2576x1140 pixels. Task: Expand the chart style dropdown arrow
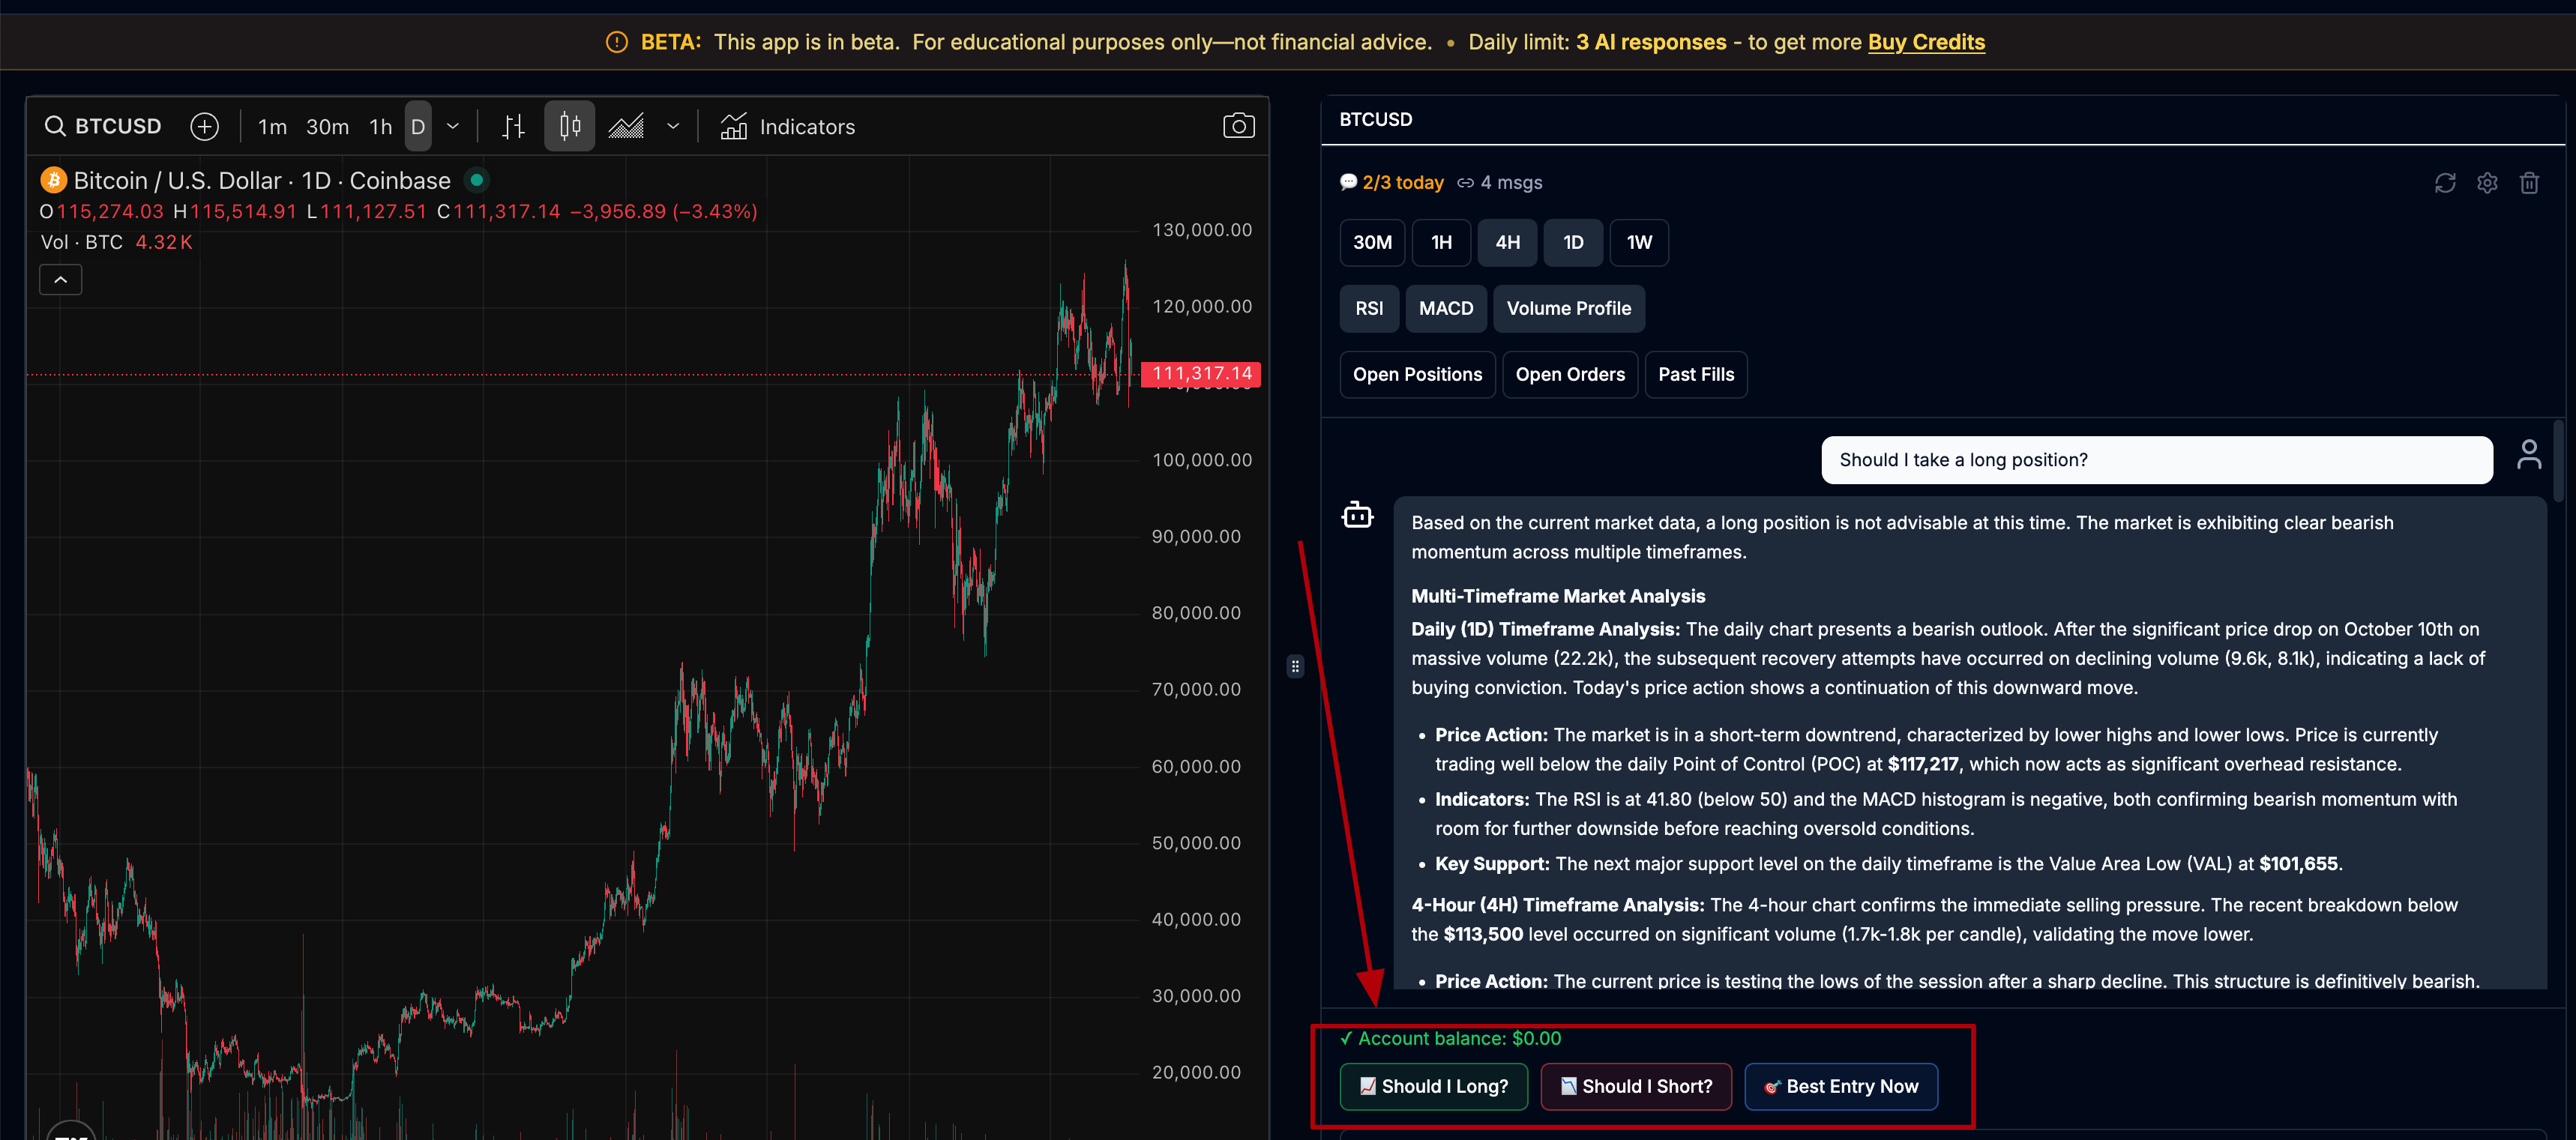[673, 126]
